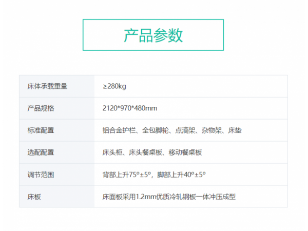Click 床垫 at end of 标准配置 list
This screenshot has height=231, width=308.
click(235, 130)
